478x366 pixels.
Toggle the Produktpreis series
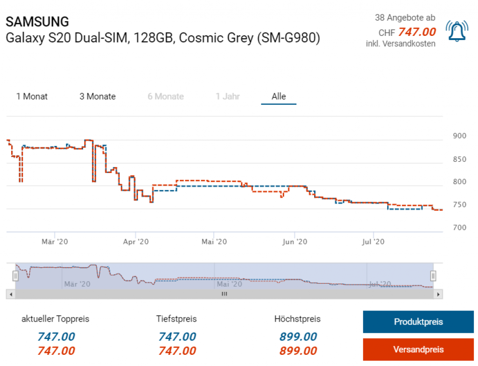[x=418, y=322]
